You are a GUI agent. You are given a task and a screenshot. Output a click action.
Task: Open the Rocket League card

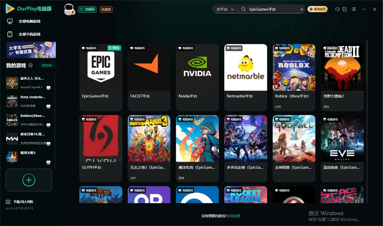point(246,195)
